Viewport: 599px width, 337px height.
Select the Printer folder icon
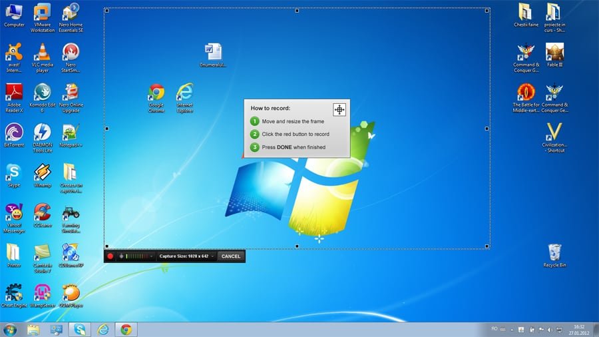coord(14,256)
